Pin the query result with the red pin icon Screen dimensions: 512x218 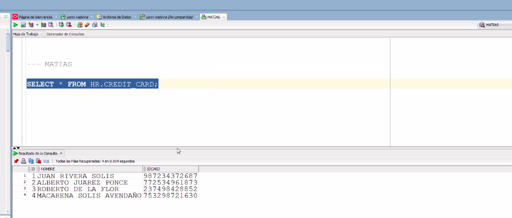click(x=16, y=161)
